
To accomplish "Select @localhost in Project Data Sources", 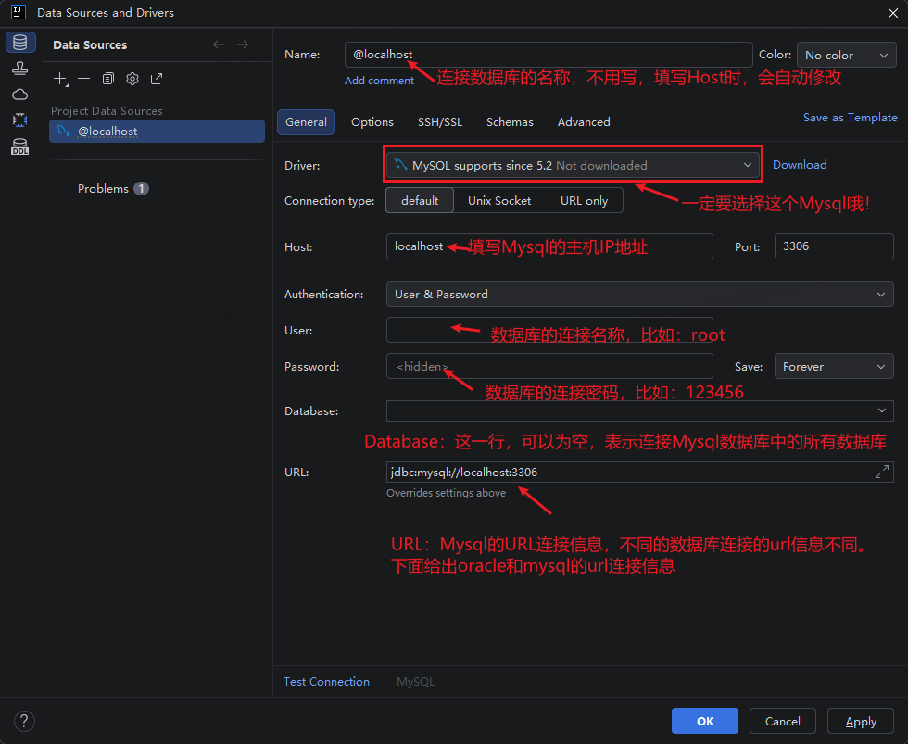I will [157, 132].
